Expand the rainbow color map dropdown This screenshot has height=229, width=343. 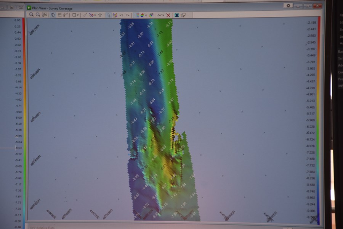click(x=146, y=15)
